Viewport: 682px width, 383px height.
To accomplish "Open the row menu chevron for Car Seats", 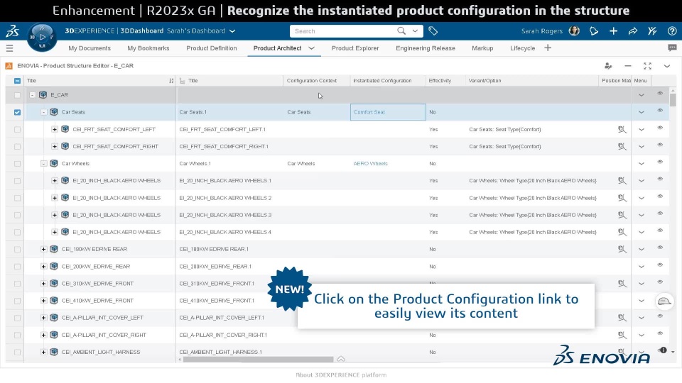I will pos(641,112).
